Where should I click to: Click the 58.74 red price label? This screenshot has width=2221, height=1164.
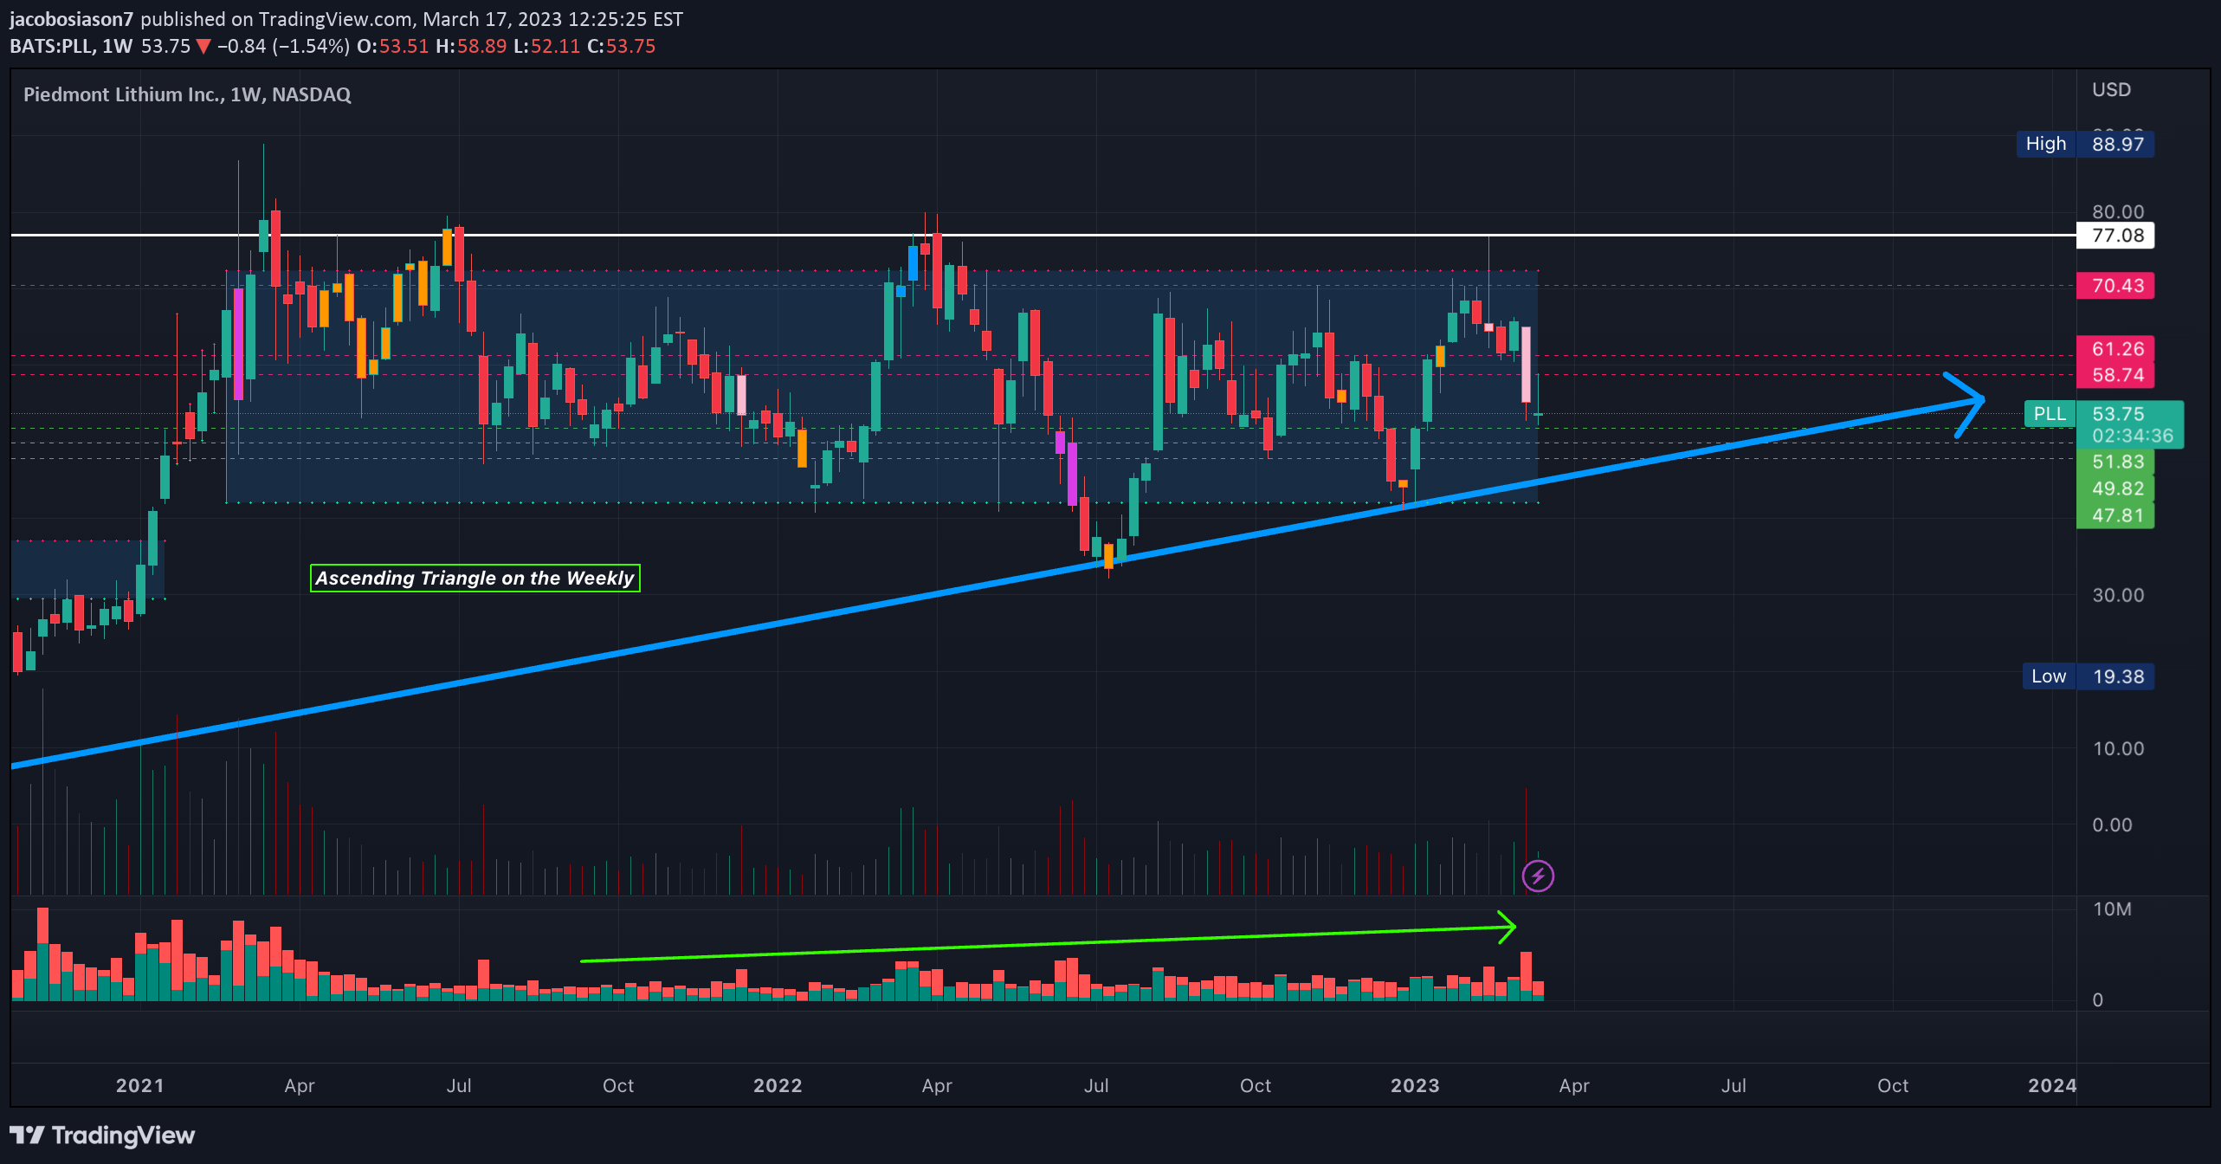click(x=2115, y=375)
